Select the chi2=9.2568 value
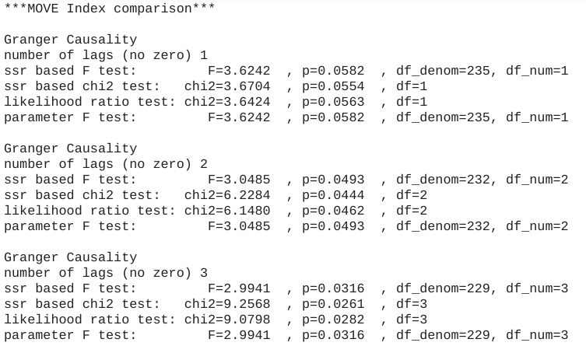This screenshot has height=353, width=586. point(227,304)
